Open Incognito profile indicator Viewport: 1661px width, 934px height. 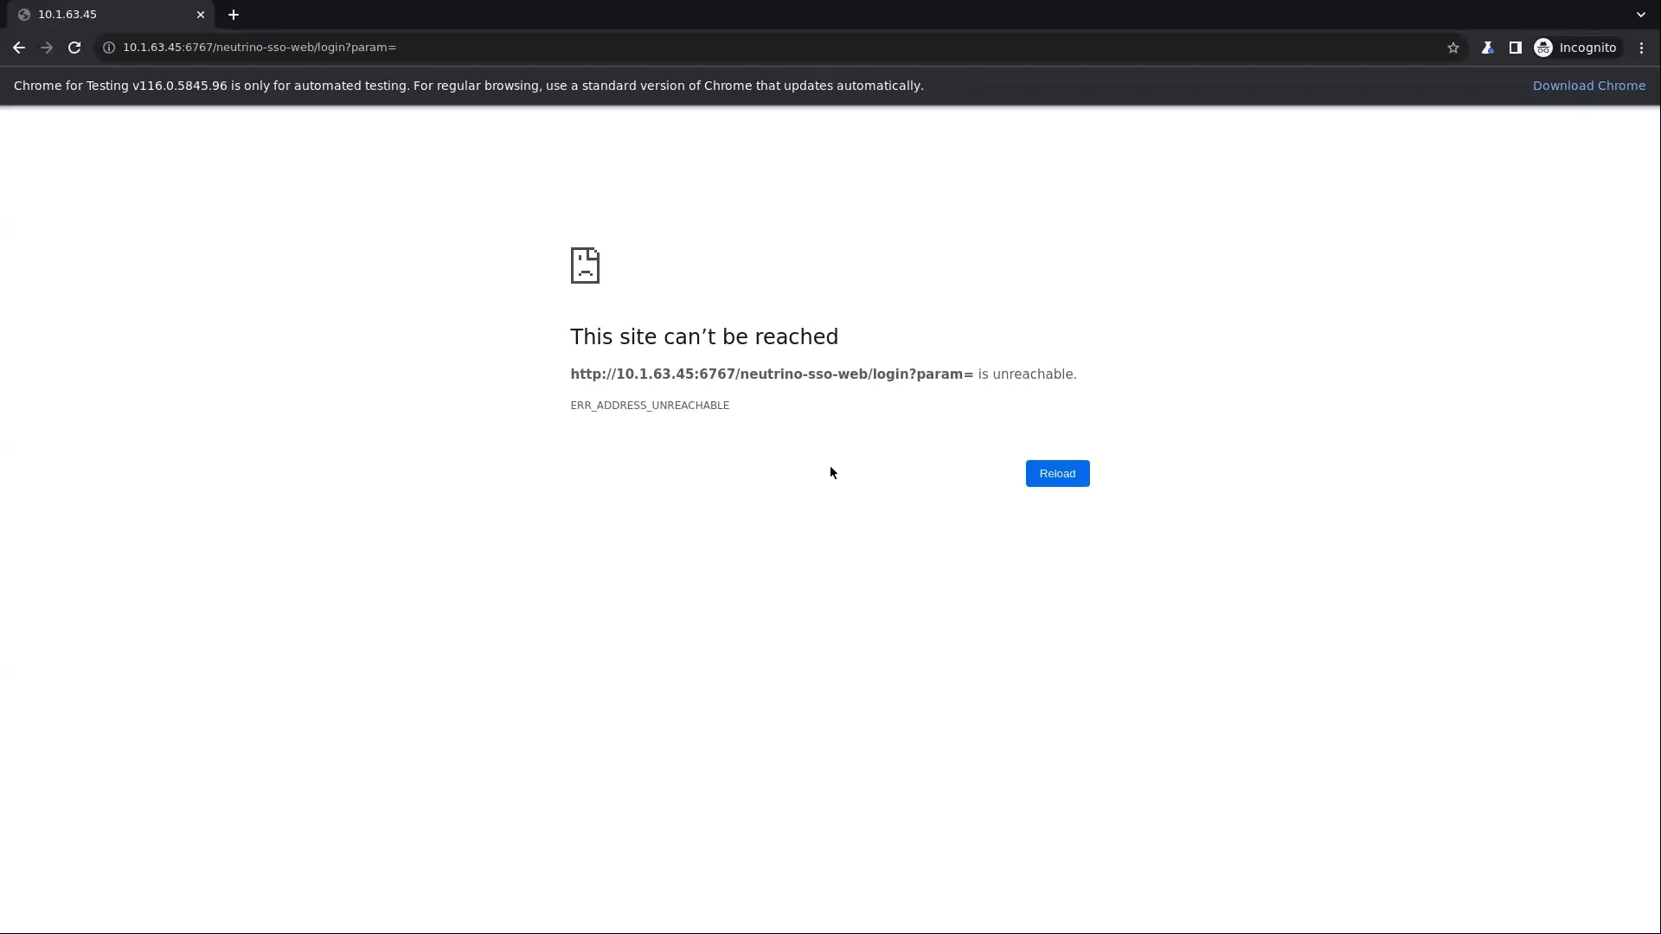(x=1575, y=48)
